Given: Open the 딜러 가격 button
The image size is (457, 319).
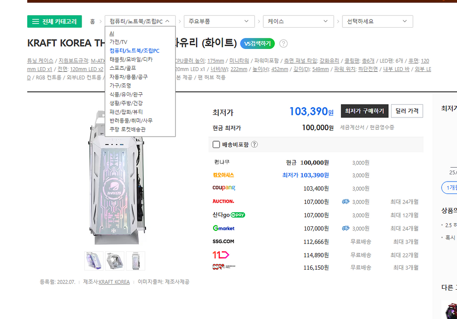Looking at the screenshot, I should pos(407,111).
